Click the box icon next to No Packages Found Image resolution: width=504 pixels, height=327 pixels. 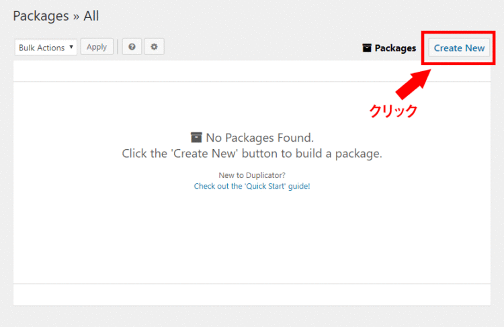(x=196, y=138)
